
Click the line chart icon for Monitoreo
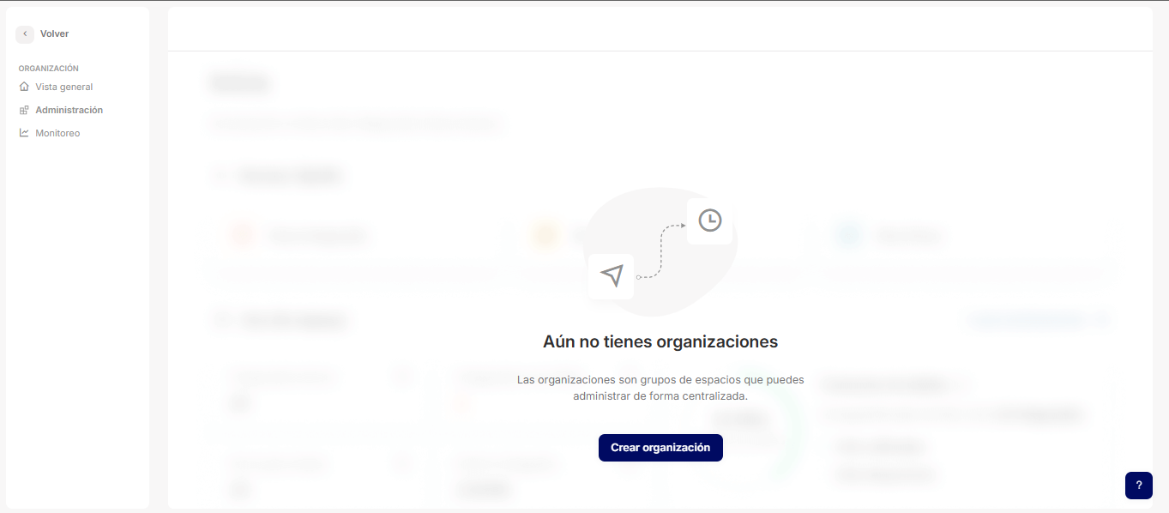tap(24, 133)
